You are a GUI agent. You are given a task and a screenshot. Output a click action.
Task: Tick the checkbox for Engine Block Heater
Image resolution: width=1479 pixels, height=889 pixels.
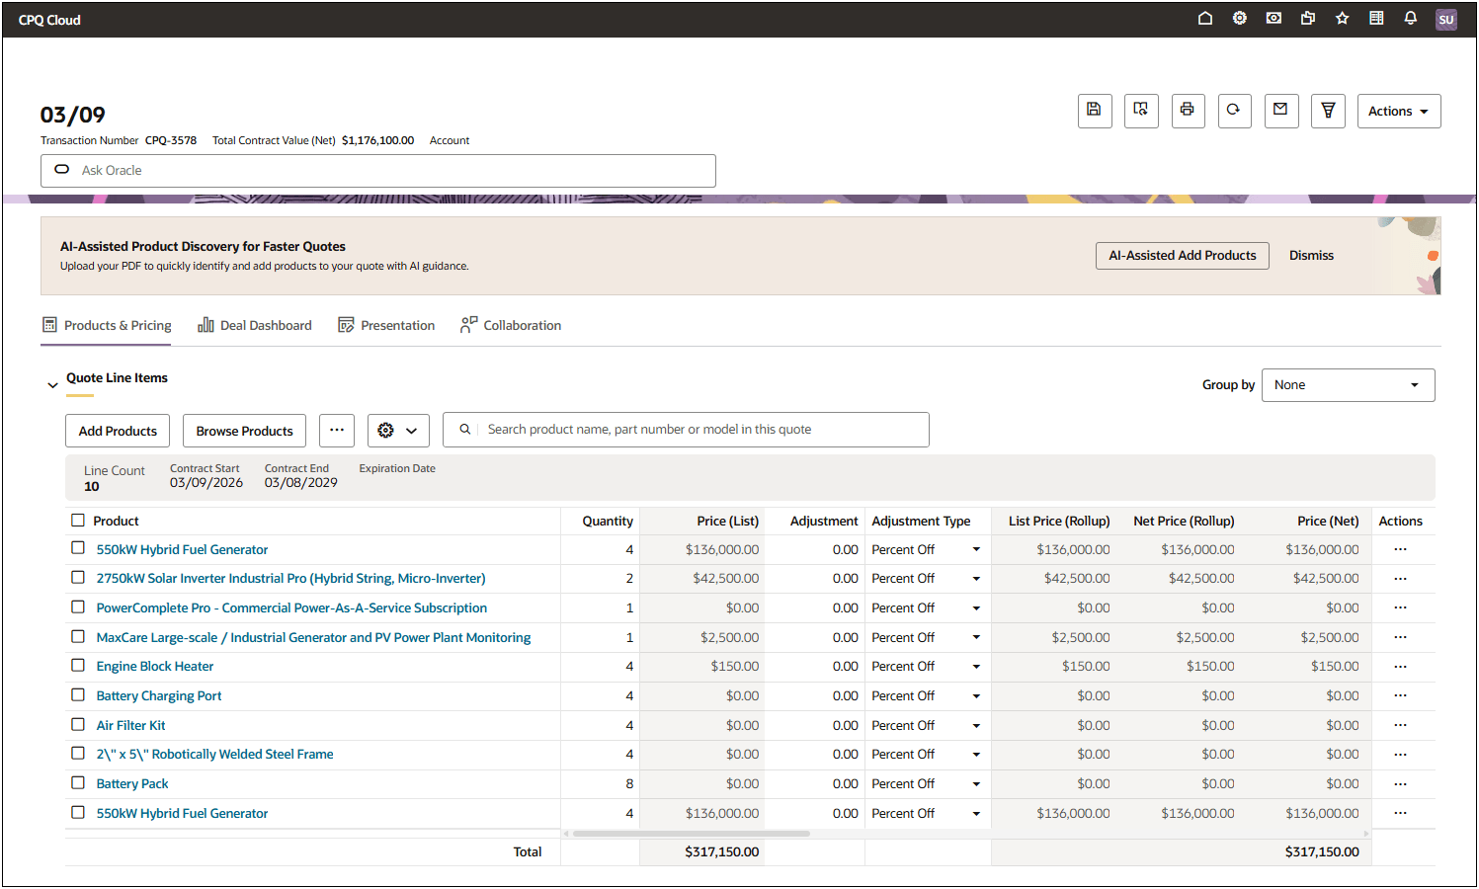pos(78,666)
